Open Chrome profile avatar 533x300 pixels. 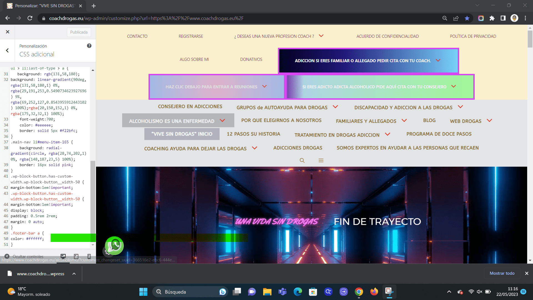[514, 18]
